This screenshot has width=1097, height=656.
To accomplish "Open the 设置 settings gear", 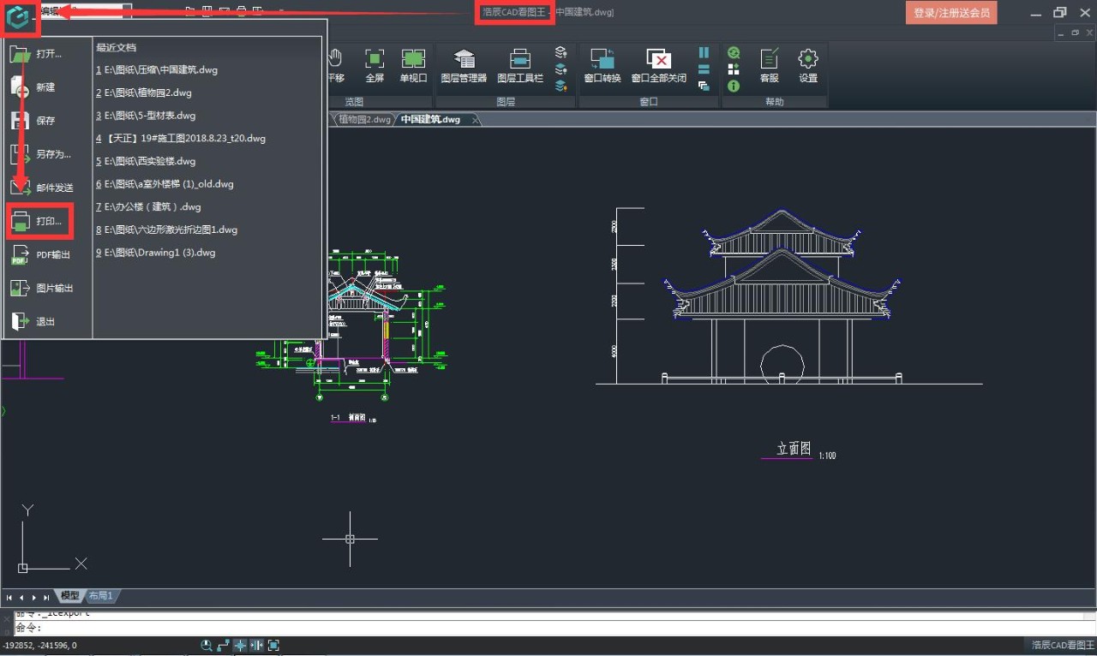I will pos(807,65).
